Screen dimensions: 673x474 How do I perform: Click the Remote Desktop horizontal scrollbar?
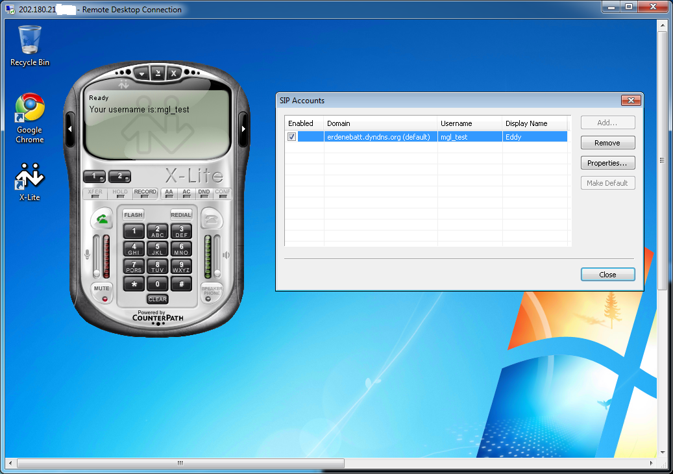(180, 463)
